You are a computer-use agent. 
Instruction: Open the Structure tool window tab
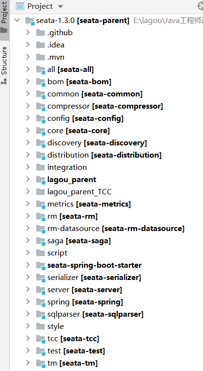point(4,65)
